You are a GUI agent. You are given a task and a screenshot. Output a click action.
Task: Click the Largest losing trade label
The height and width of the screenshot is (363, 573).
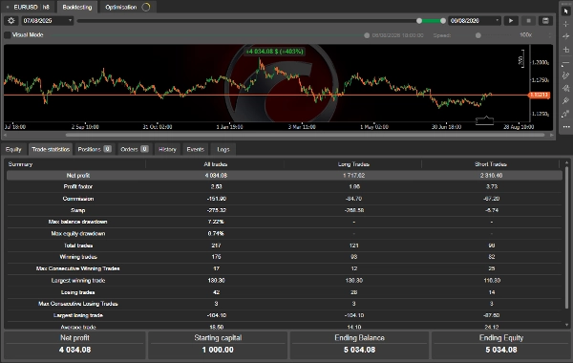click(78, 315)
